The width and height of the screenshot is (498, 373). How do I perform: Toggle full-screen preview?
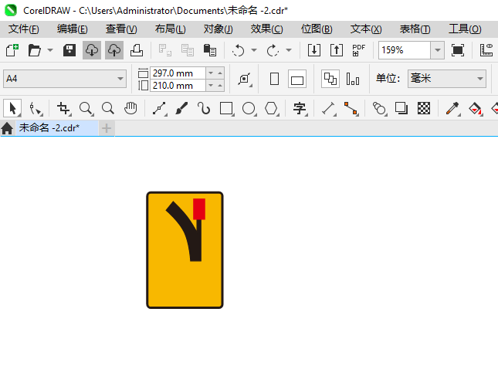pos(457,50)
